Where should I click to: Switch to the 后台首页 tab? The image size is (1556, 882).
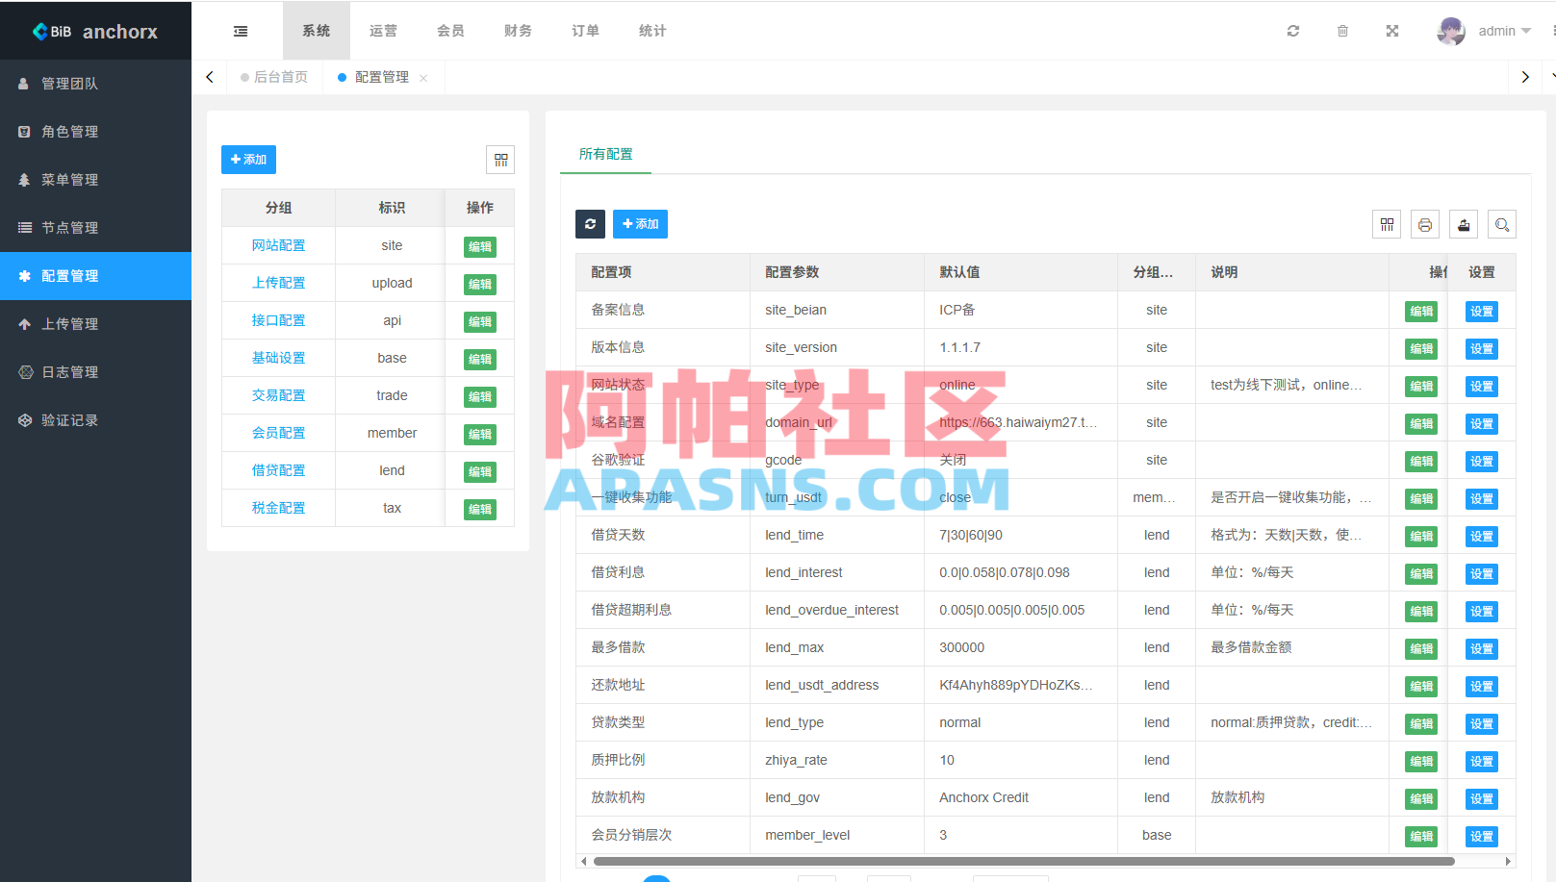click(274, 77)
